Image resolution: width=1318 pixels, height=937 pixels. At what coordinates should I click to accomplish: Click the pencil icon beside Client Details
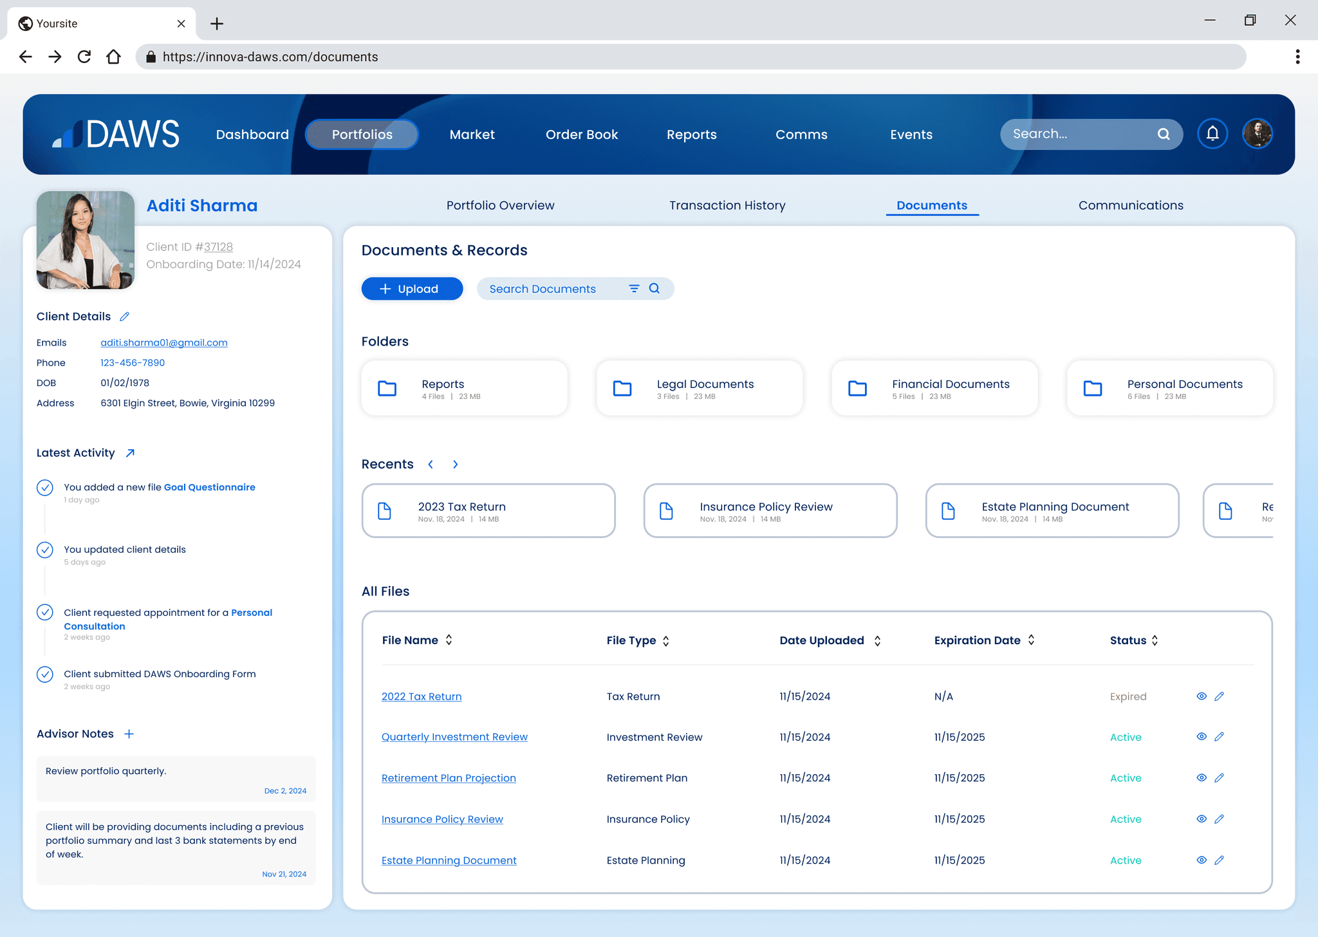click(x=125, y=317)
